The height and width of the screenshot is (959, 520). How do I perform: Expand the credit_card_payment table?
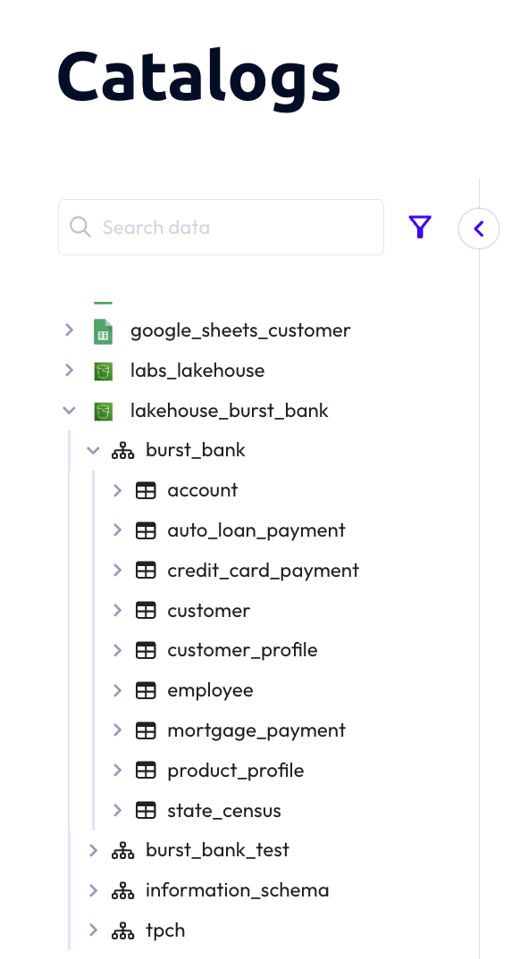point(117,570)
